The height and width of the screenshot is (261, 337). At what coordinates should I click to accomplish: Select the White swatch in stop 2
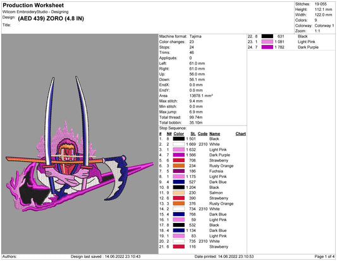pos(179,144)
